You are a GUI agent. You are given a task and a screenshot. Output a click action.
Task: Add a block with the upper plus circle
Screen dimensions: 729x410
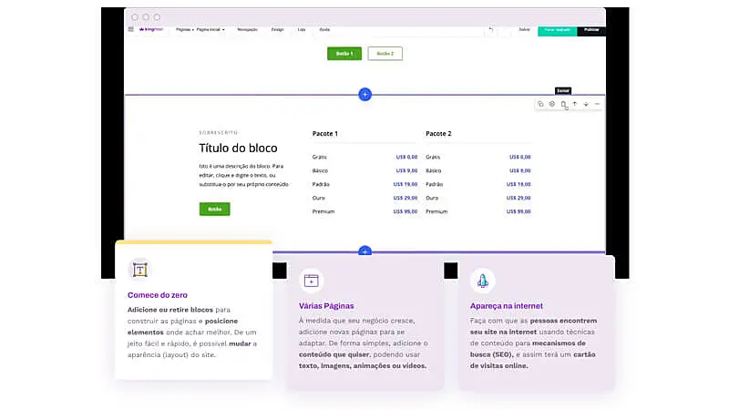point(365,95)
